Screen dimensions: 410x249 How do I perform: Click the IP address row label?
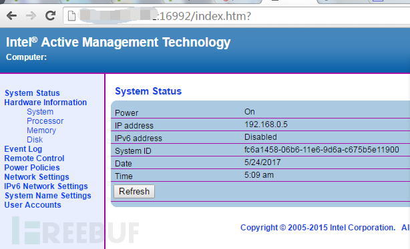[x=134, y=126]
